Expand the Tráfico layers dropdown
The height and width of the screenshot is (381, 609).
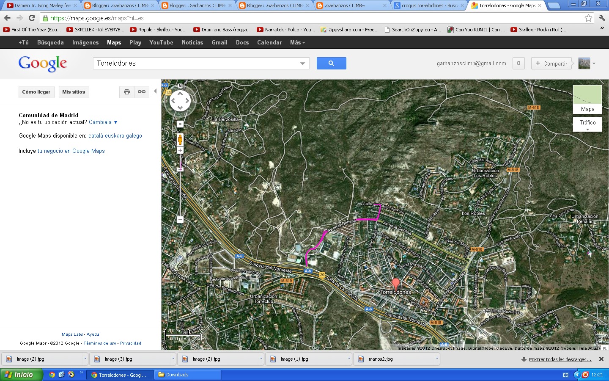click(587, 124)
